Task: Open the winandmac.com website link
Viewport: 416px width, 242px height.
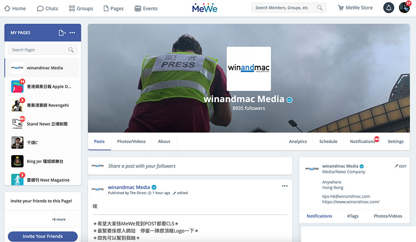Action: 350,202
